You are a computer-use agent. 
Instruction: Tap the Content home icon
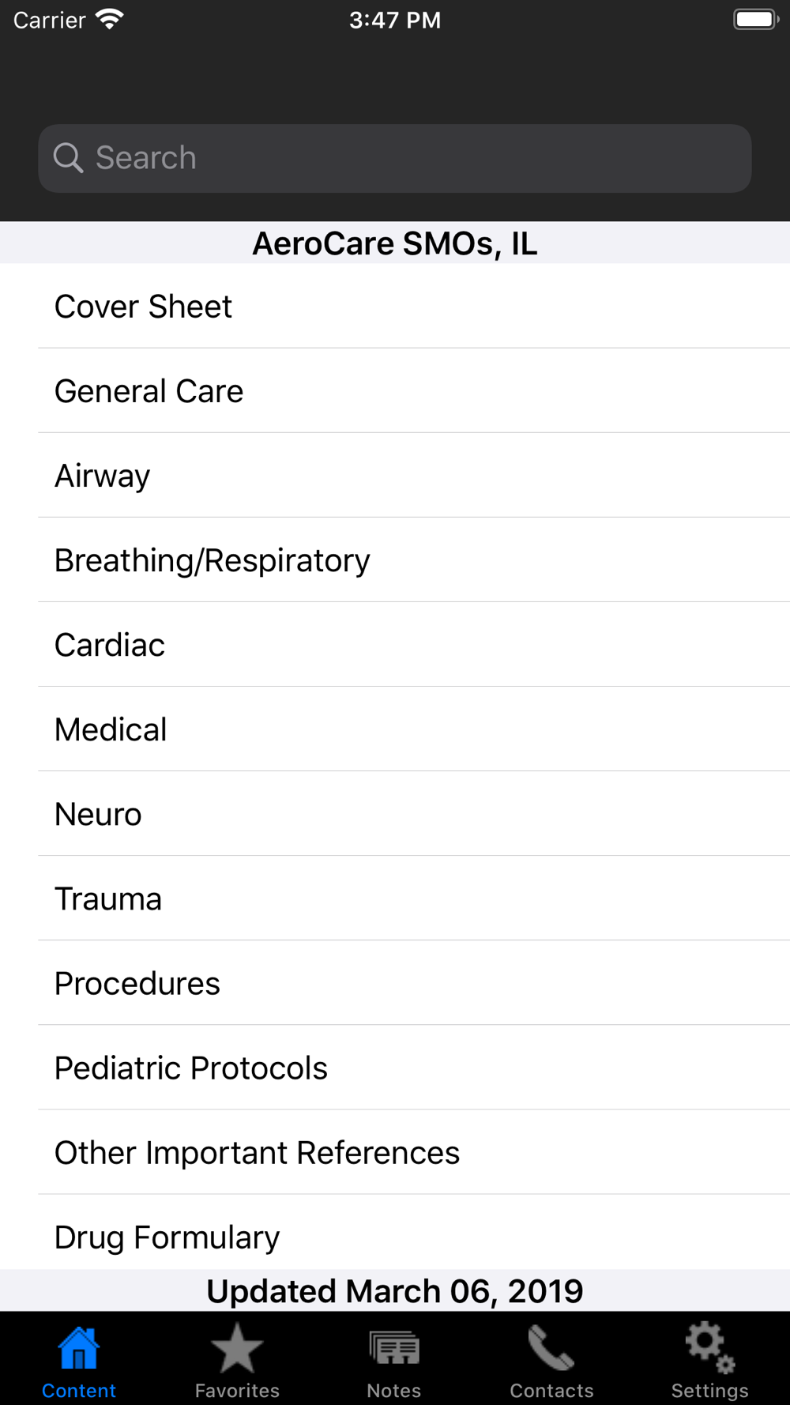[79, 1348]
